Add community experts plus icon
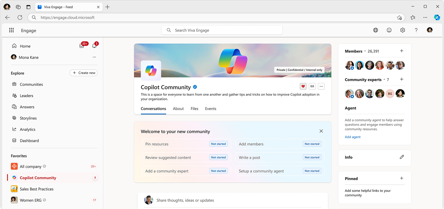 tap(402, 79)
